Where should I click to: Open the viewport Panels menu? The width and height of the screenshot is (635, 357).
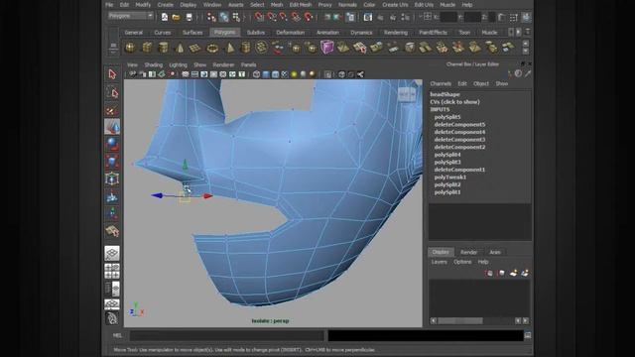pyautogui.click(x=248, y=64)
